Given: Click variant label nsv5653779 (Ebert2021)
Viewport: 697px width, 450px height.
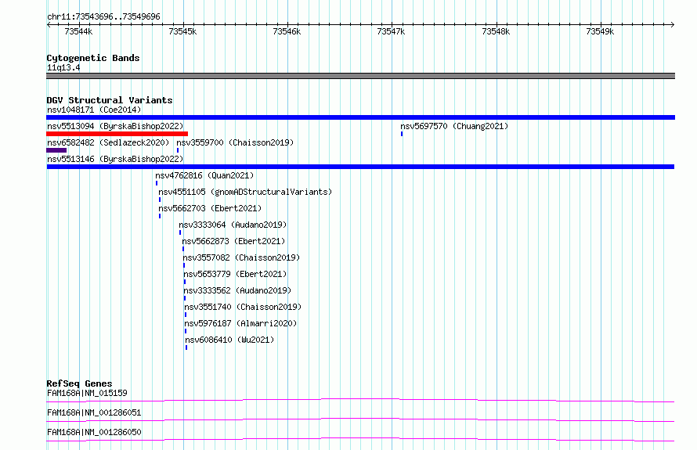Looking at the screenshot, I should click(236, 274).
